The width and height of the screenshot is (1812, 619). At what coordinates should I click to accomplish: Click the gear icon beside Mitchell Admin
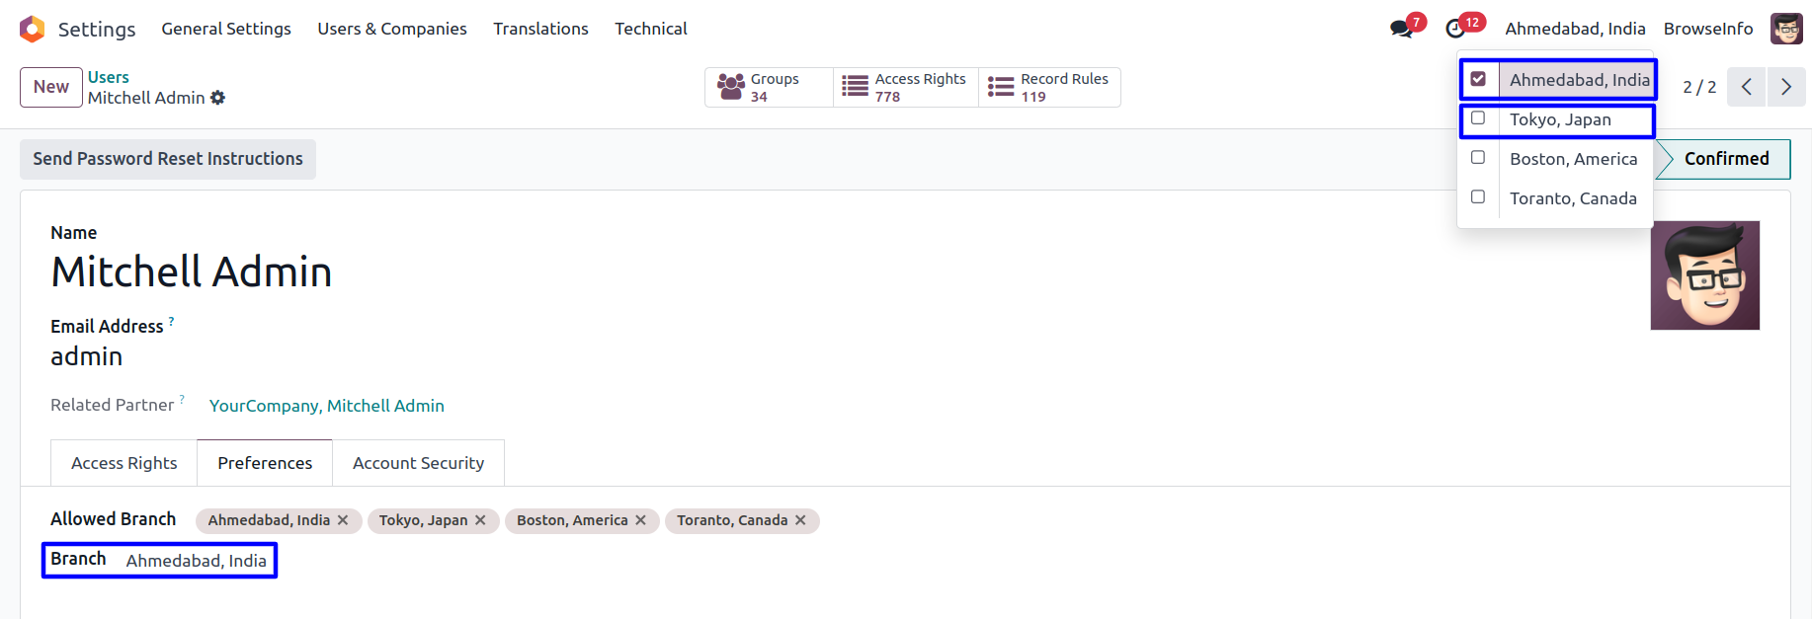(218, 98)
